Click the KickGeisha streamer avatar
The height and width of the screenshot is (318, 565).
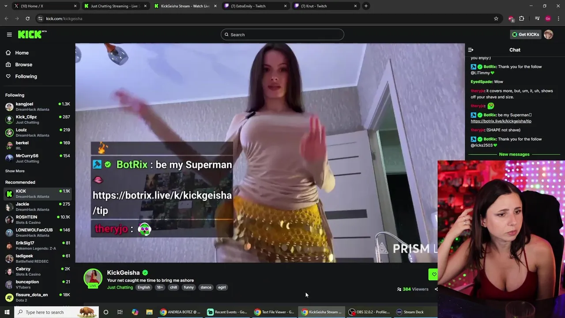point(93,278)
